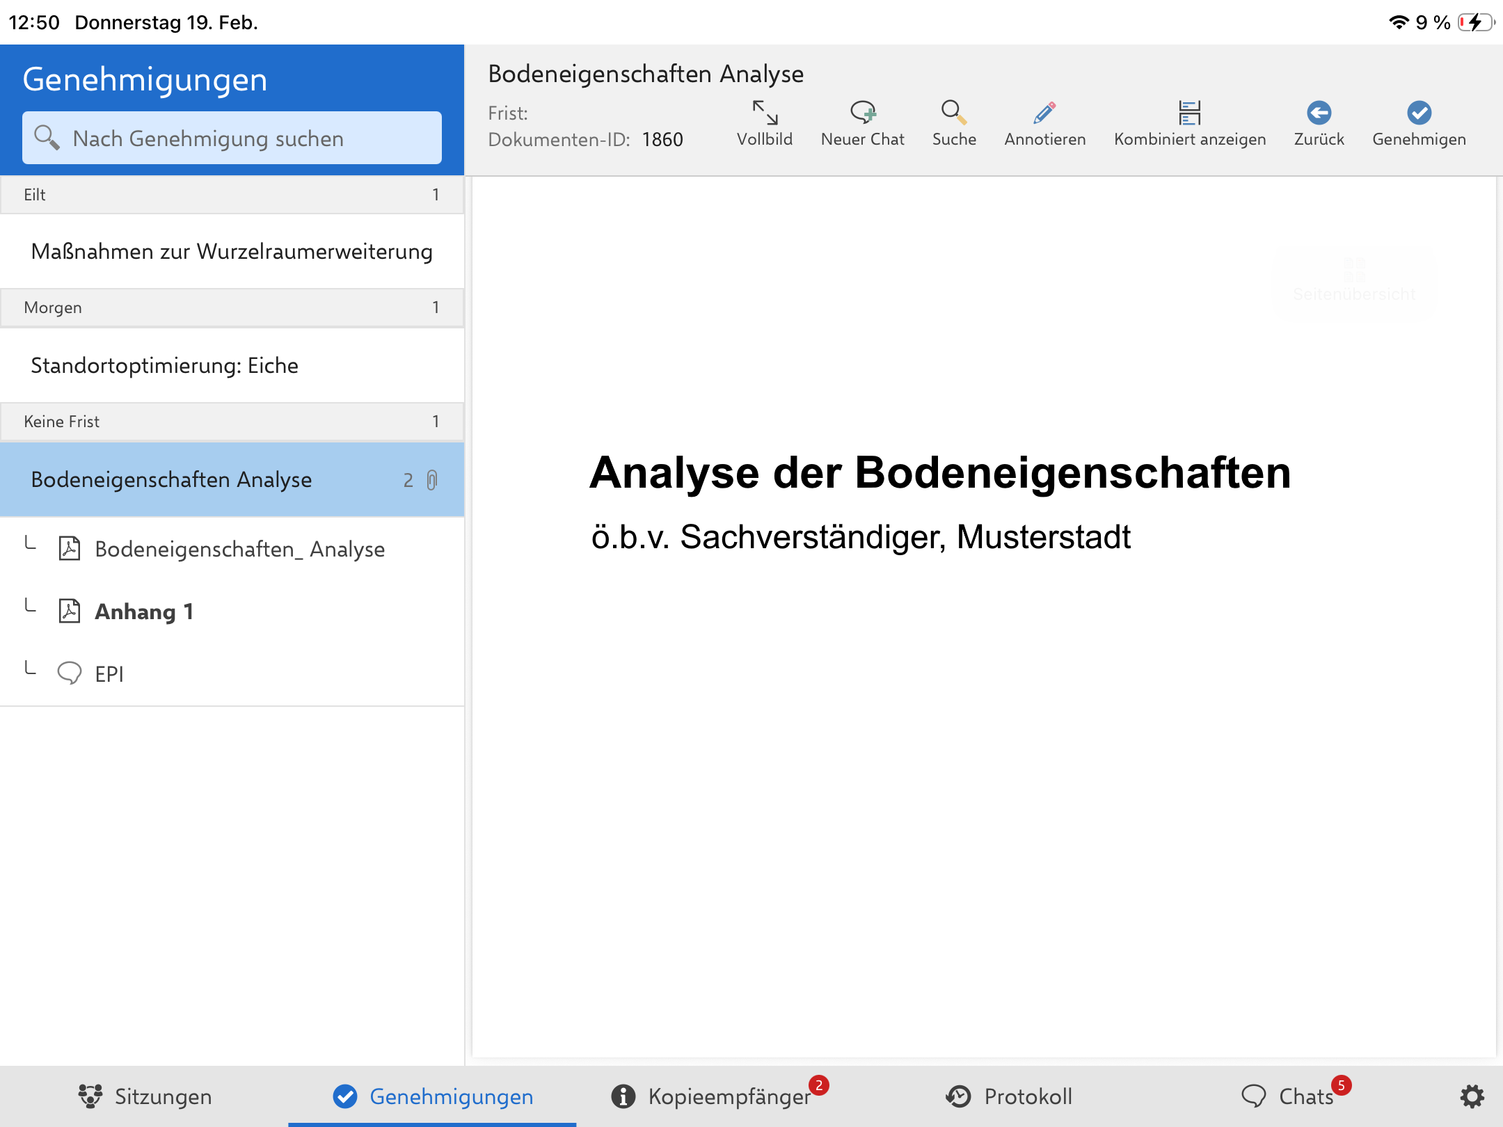Start a Neuer Chat
Screen dimensions: 1503x1127
[862, 123]
